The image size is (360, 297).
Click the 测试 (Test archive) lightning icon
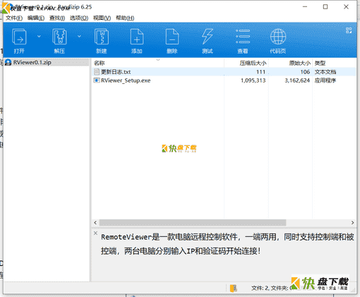coord(208,37)
